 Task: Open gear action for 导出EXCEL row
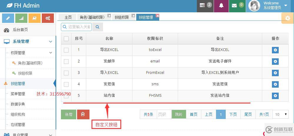point(275,50)
